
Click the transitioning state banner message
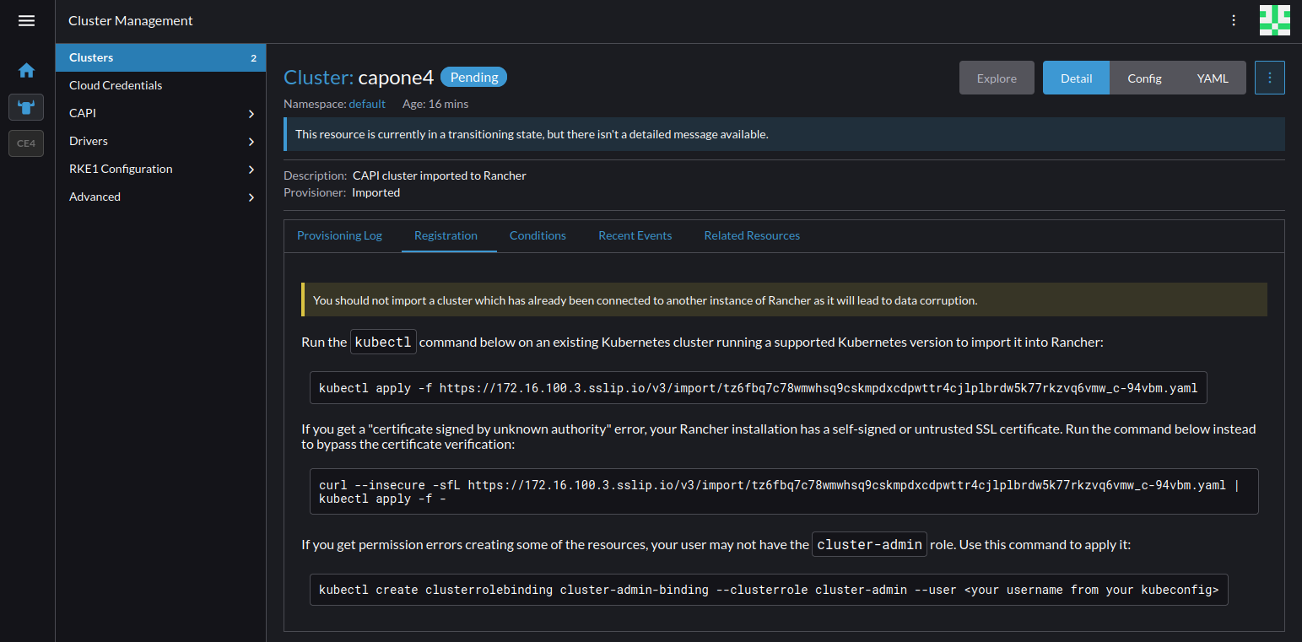(x=784, y=134)
